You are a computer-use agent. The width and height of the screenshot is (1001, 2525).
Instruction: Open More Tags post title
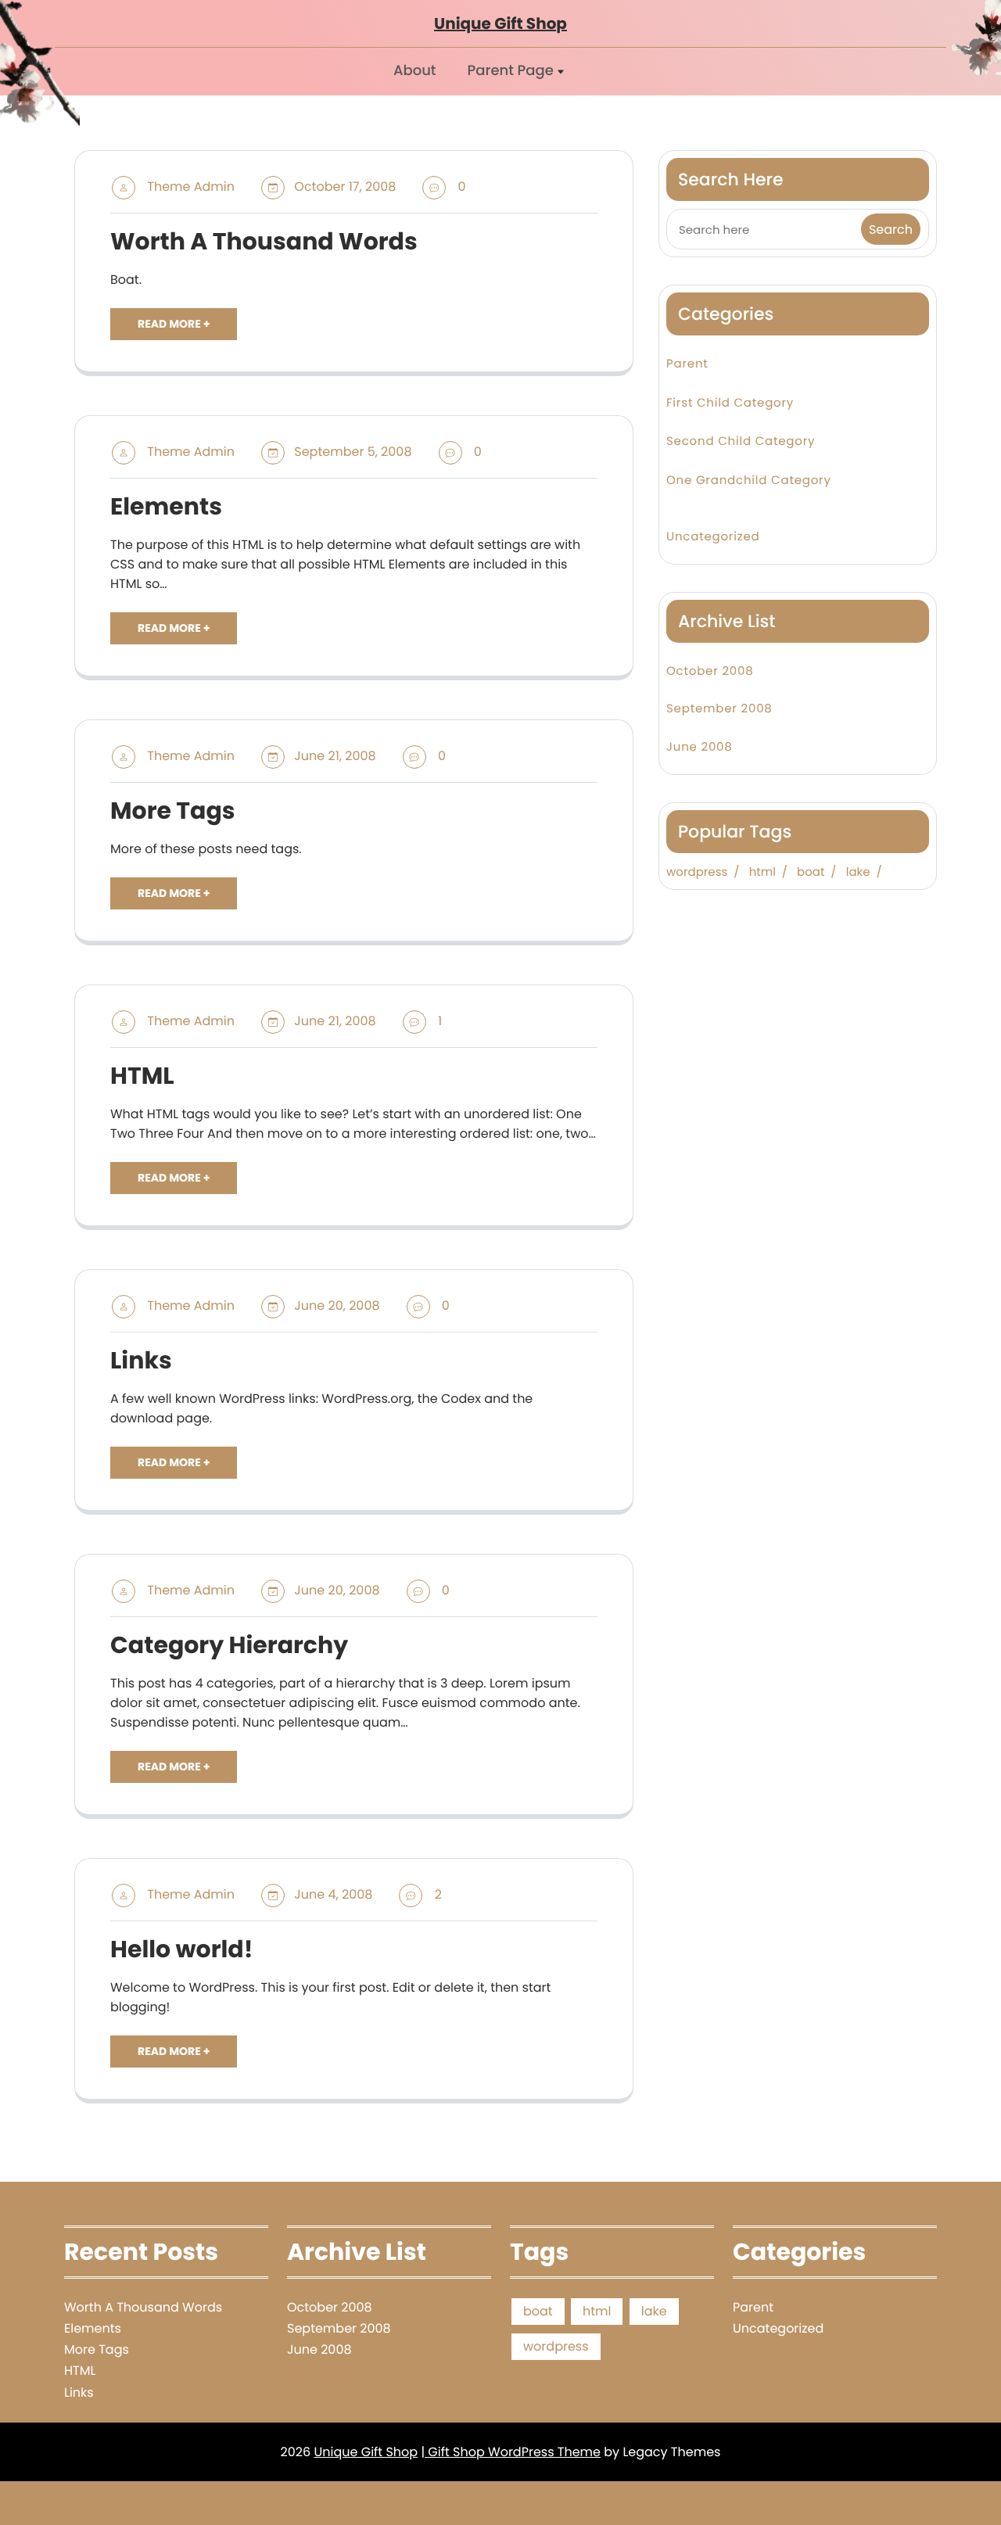pyautogui.click(x=173, y=811)
